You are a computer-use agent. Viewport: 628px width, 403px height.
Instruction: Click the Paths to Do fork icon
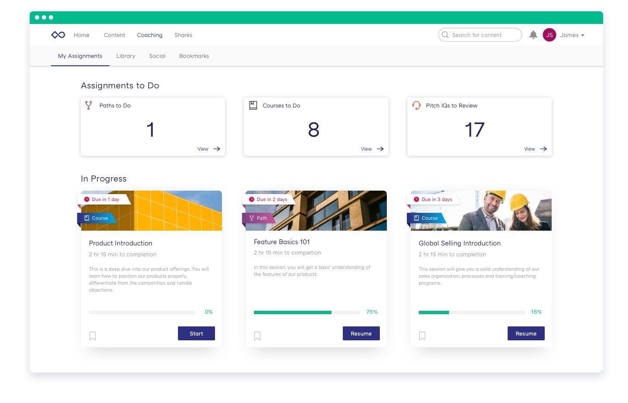coord(89,105)
